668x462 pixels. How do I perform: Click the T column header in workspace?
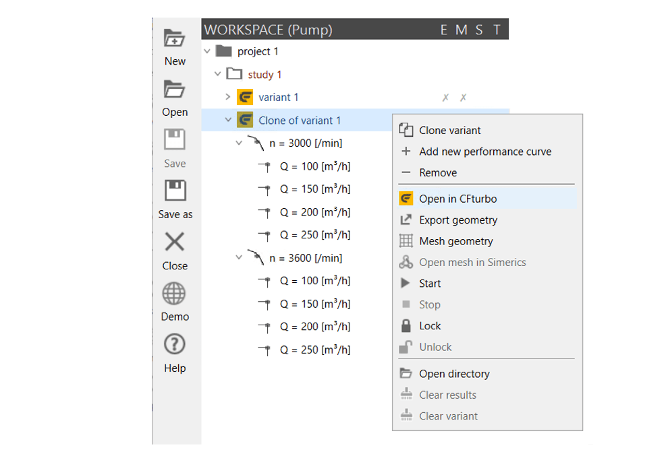click(497, 30)
